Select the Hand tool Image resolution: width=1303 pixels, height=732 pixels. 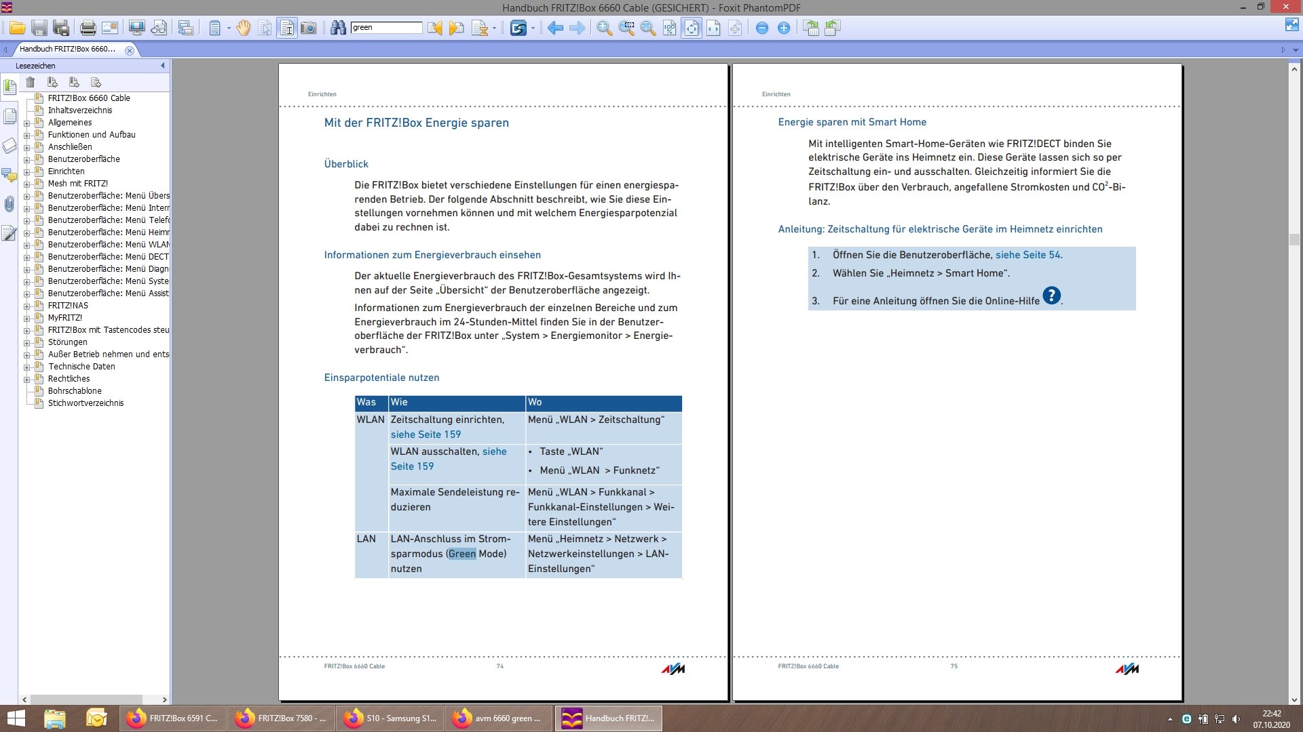243,28
